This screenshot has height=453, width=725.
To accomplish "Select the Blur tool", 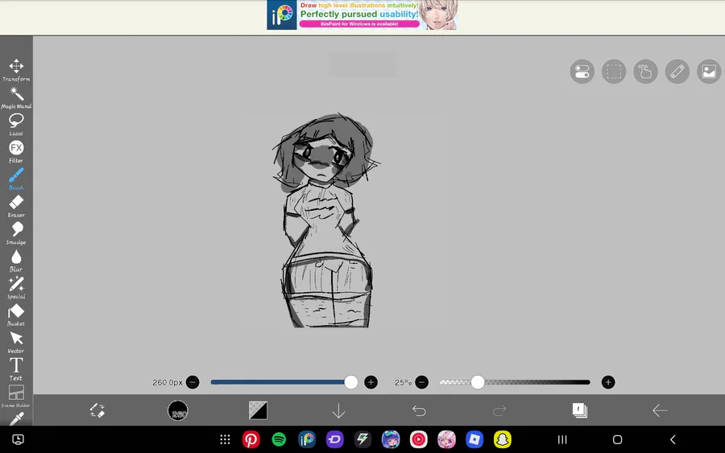I will tap(16, 261).
